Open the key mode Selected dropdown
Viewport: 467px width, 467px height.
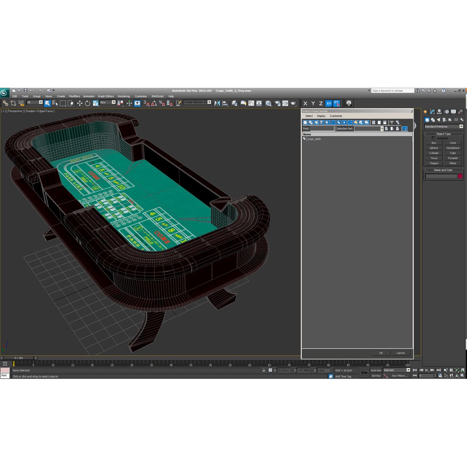(397, 370)
